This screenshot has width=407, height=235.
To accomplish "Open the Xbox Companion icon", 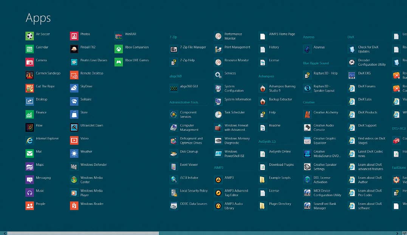I will [119, 49].
